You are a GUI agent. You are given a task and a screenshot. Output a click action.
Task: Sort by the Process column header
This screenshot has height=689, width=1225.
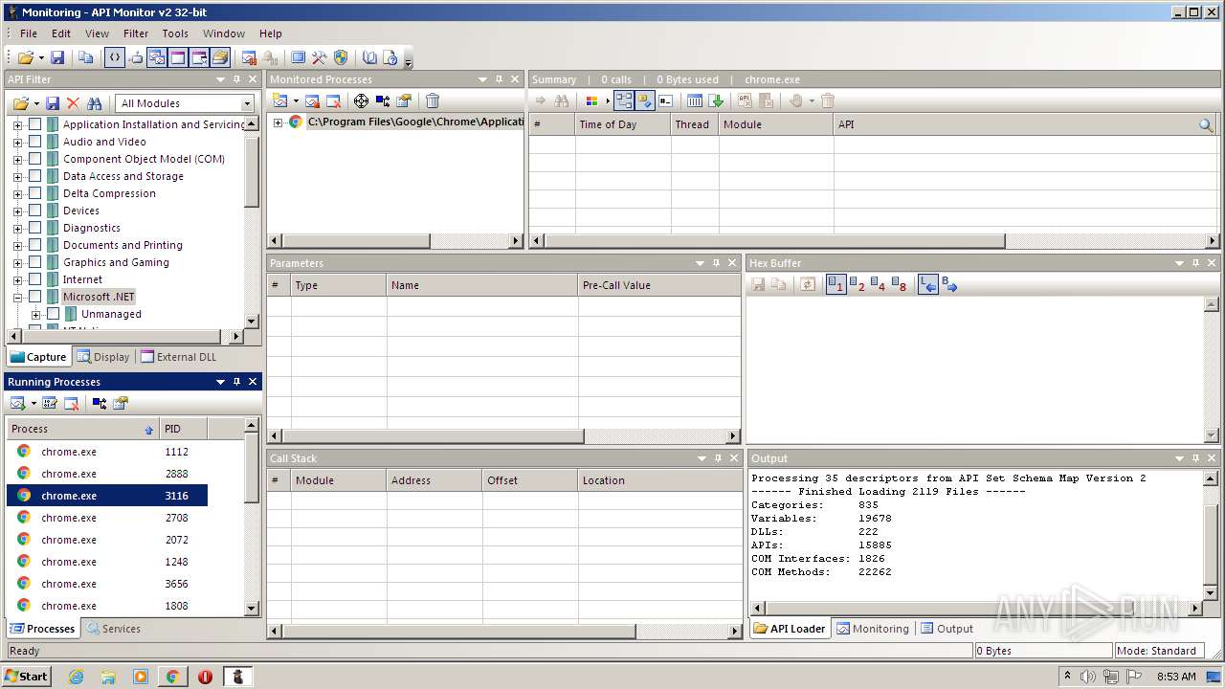click(82, 429)
